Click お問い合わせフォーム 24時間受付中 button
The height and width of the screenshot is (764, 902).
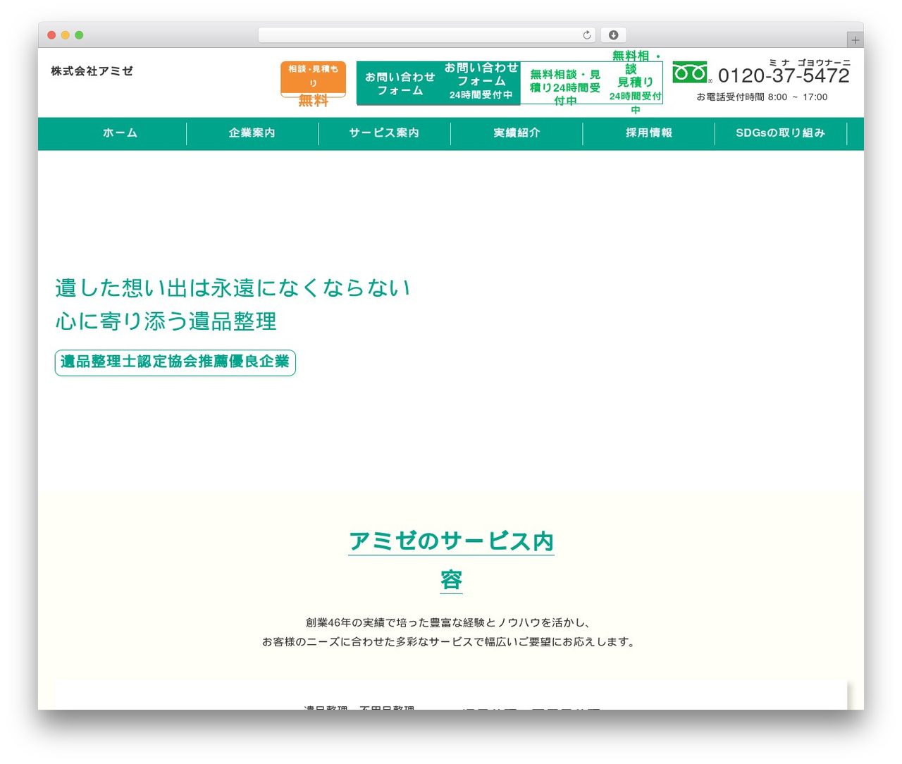pos(481,82)
